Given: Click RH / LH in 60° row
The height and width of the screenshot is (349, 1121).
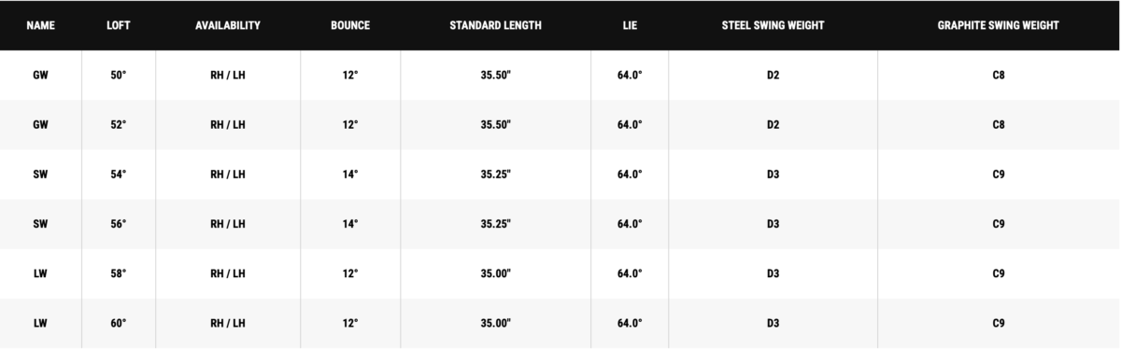Looking at the screenshot, I should point(228,323).
